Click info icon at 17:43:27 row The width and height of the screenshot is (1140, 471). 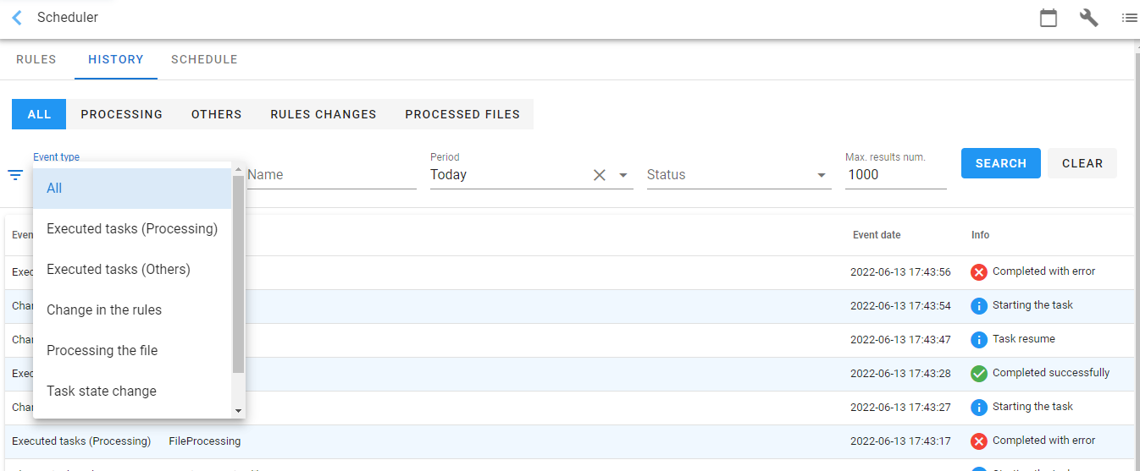coord(979,408)
